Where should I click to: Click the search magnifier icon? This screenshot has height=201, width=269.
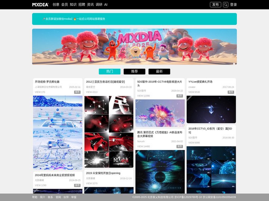tap(226, 4)
